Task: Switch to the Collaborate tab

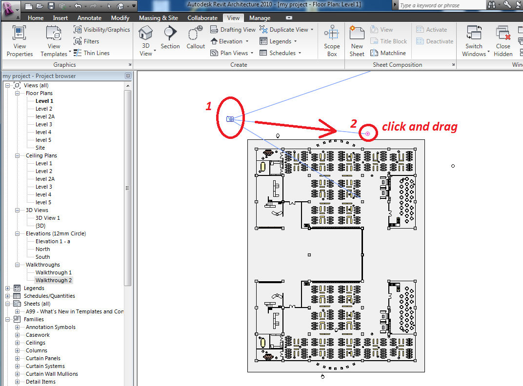Action: (x=202, y=18)
